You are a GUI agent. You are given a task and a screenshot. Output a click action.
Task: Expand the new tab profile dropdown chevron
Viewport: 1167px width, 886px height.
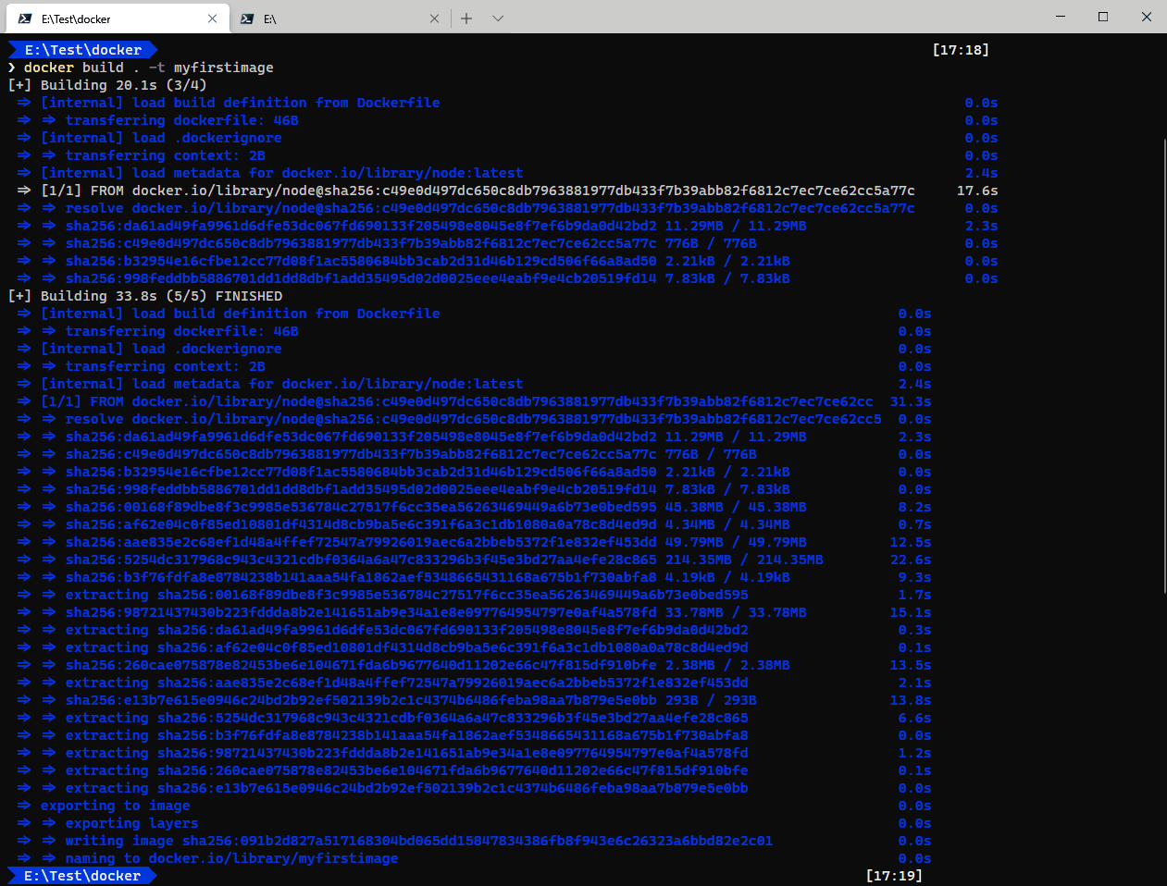tap(498, 18)
